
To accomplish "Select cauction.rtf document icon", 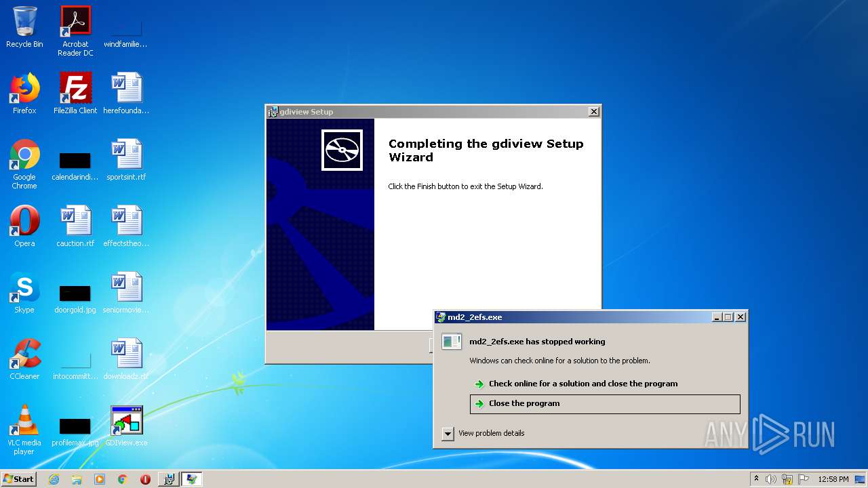I will pos(75,226).
